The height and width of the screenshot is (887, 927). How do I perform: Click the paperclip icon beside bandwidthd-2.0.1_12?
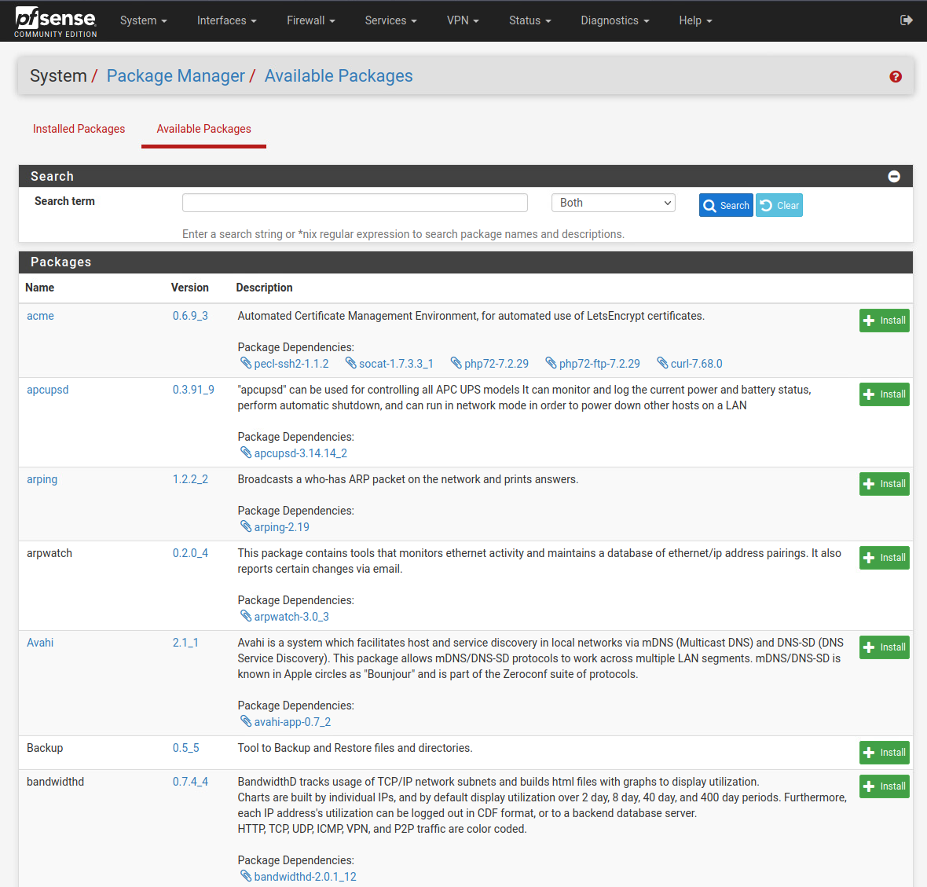click(x=246, y=876)
